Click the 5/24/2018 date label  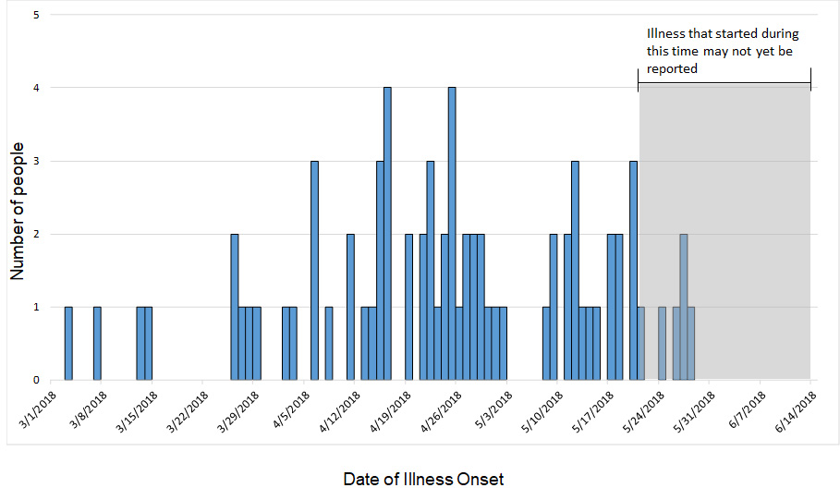643,411
